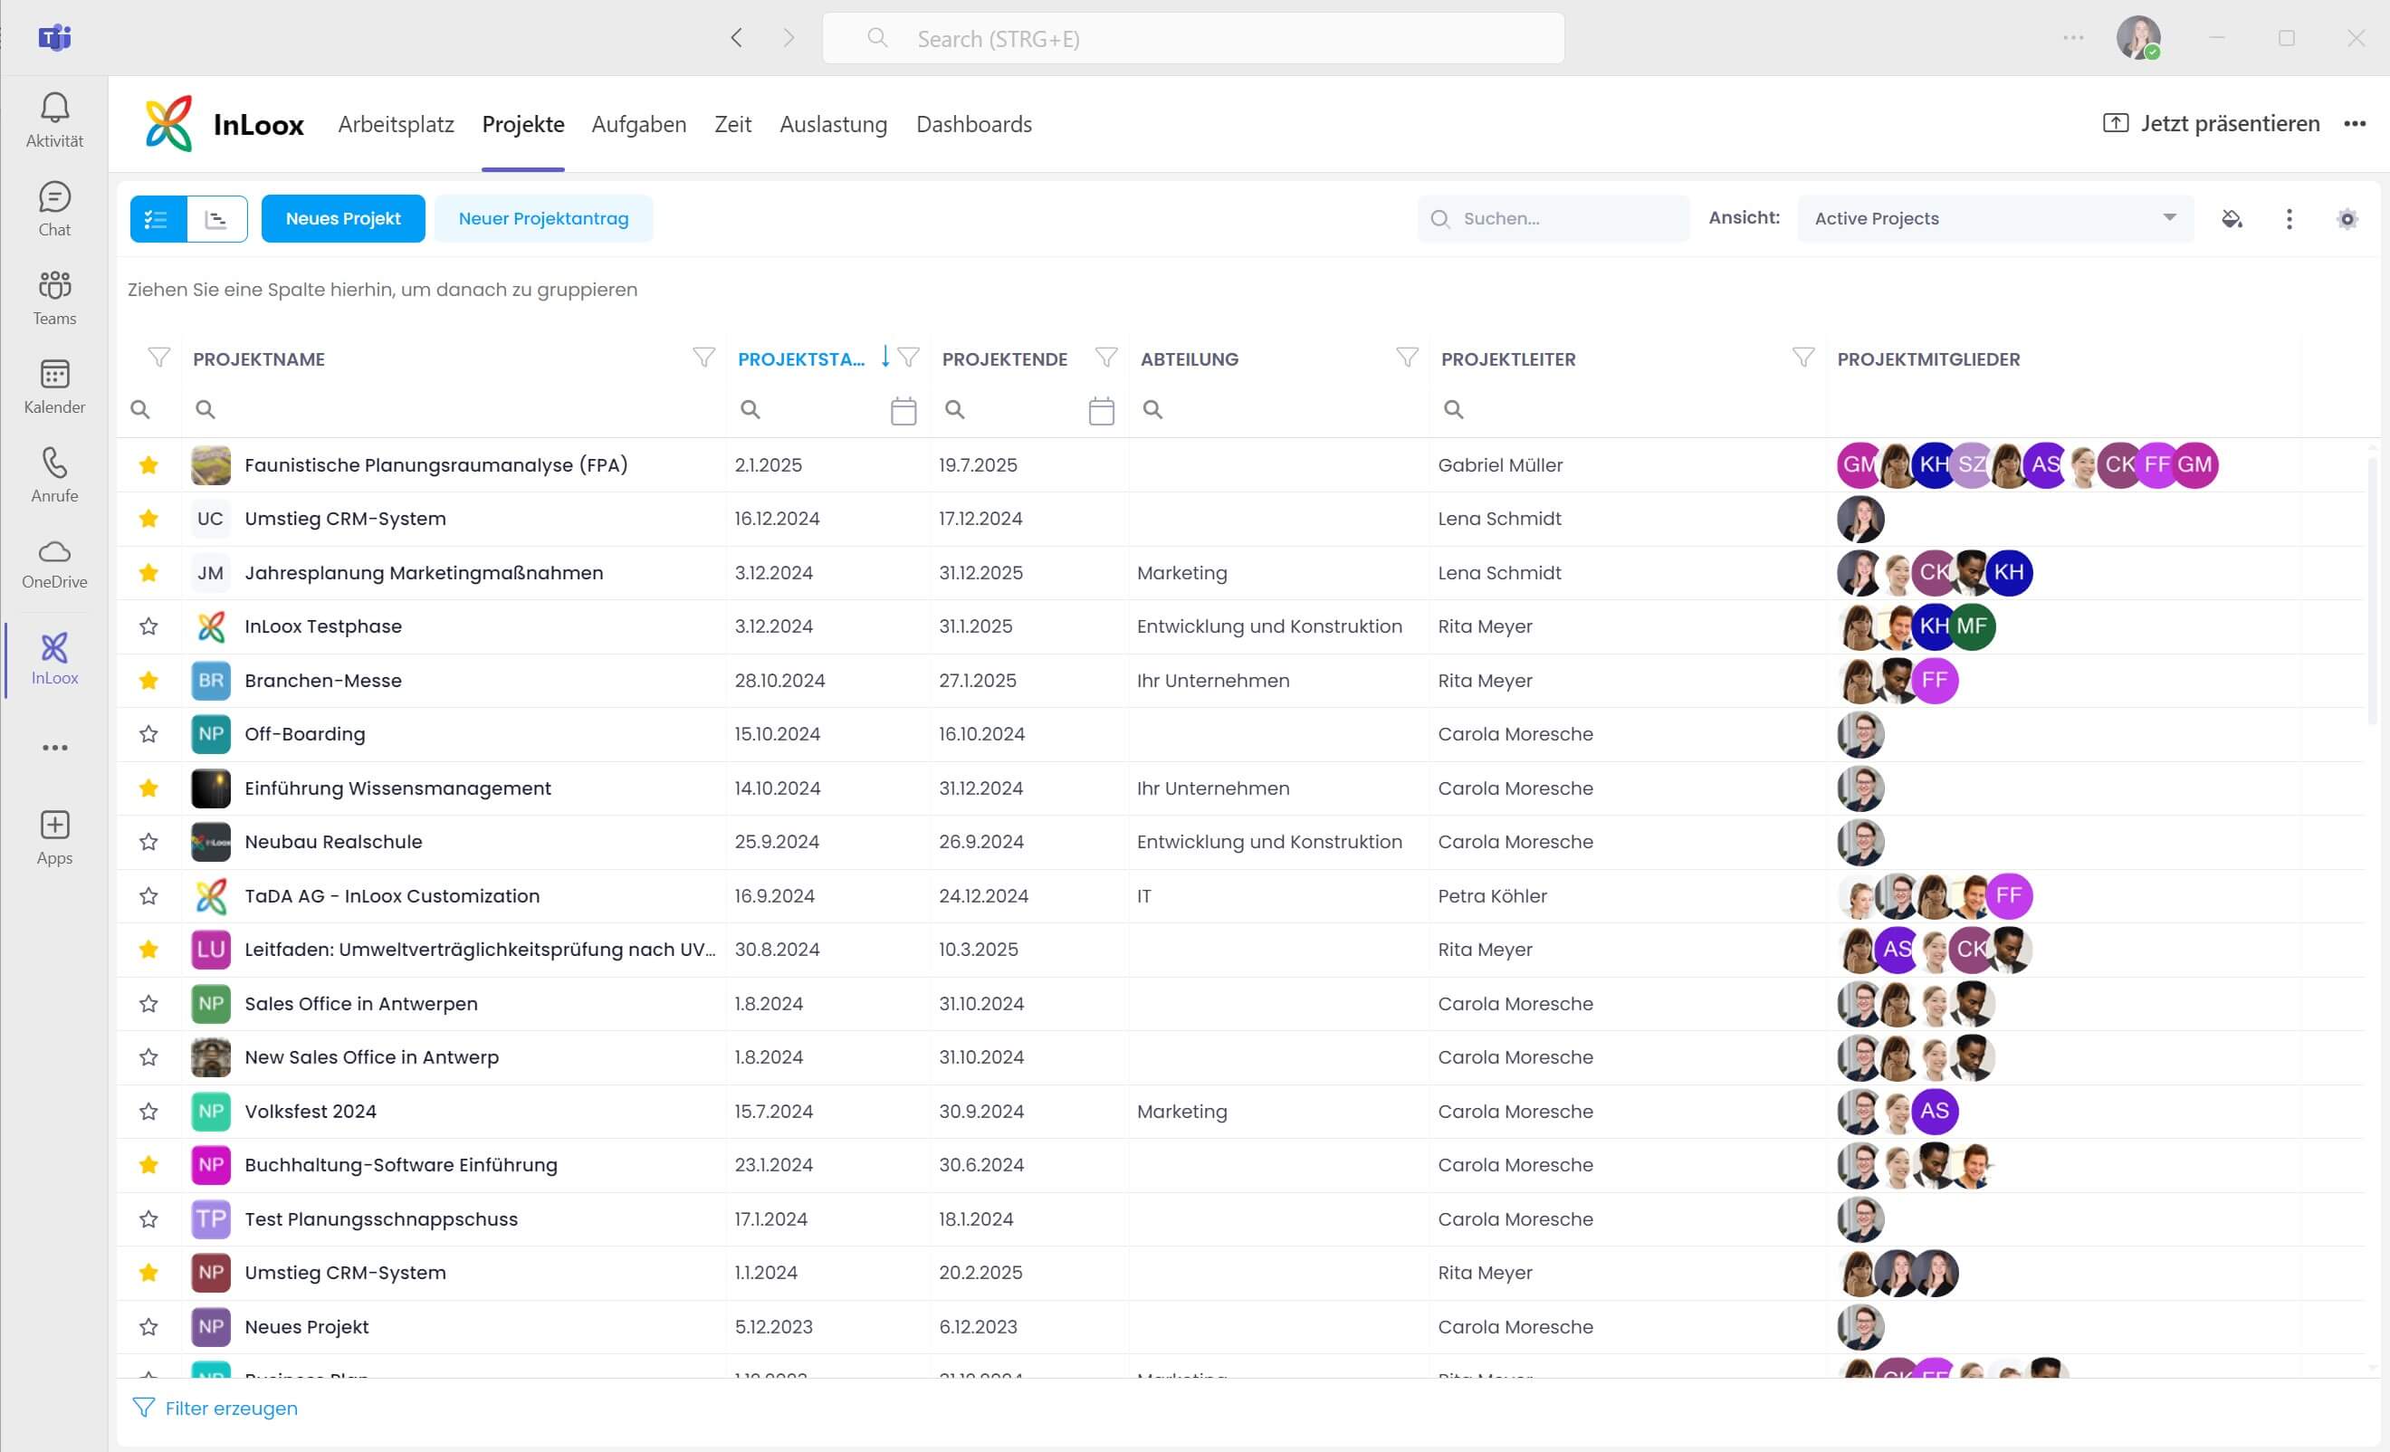Star the Volksfest 2024 project

coord(148,1112)
